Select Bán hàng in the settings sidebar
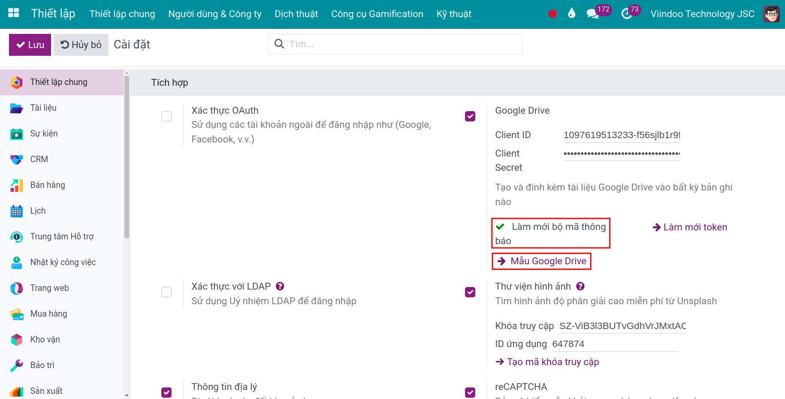785x399 pixels. tap(62, 185)
